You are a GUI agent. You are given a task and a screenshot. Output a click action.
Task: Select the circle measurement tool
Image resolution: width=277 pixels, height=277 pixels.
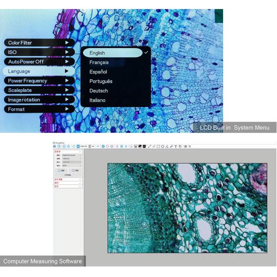(163, 146)
